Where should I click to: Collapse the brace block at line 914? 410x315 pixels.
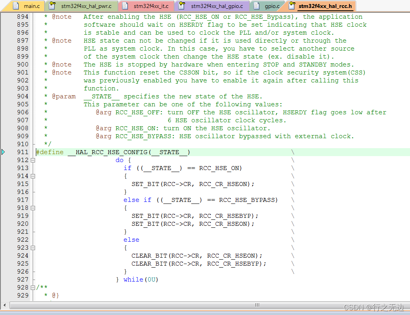pos(33,176)
